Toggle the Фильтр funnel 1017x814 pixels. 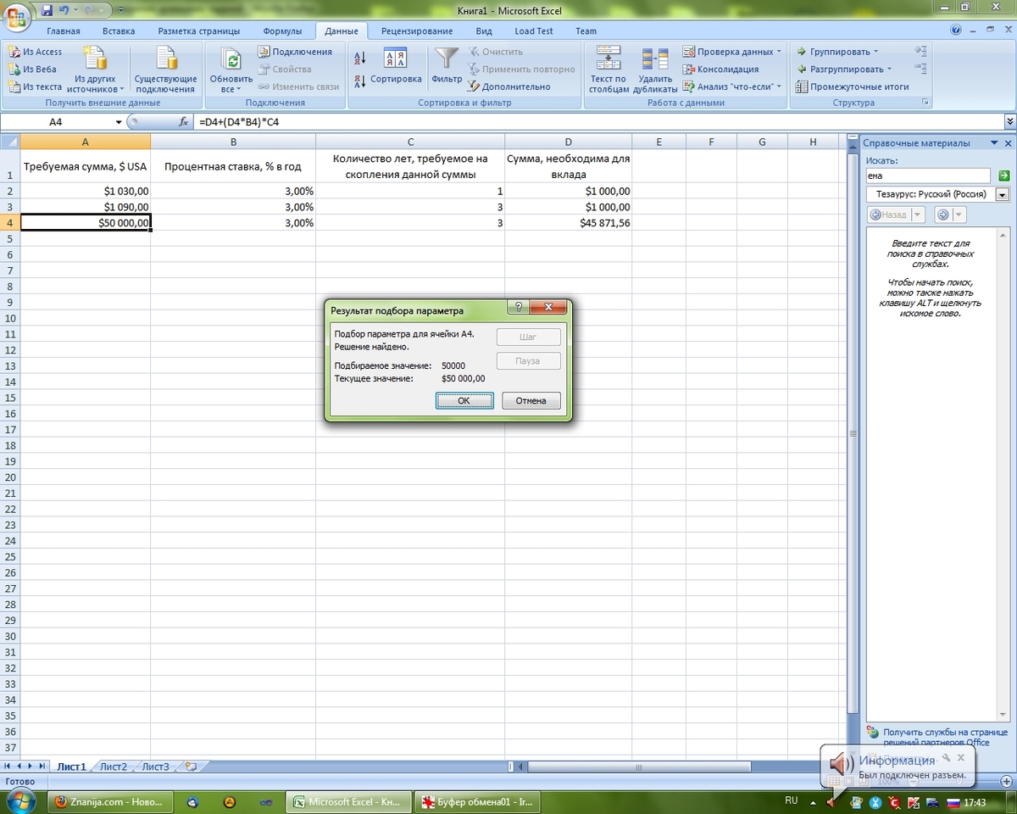click(447, 67)
